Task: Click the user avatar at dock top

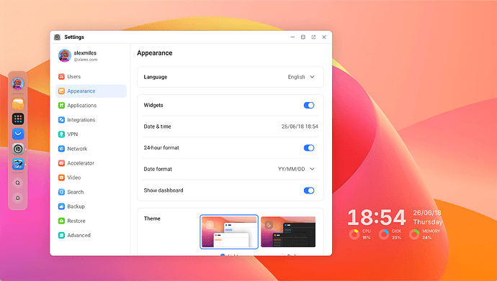Action: click(x=18, y=84)
